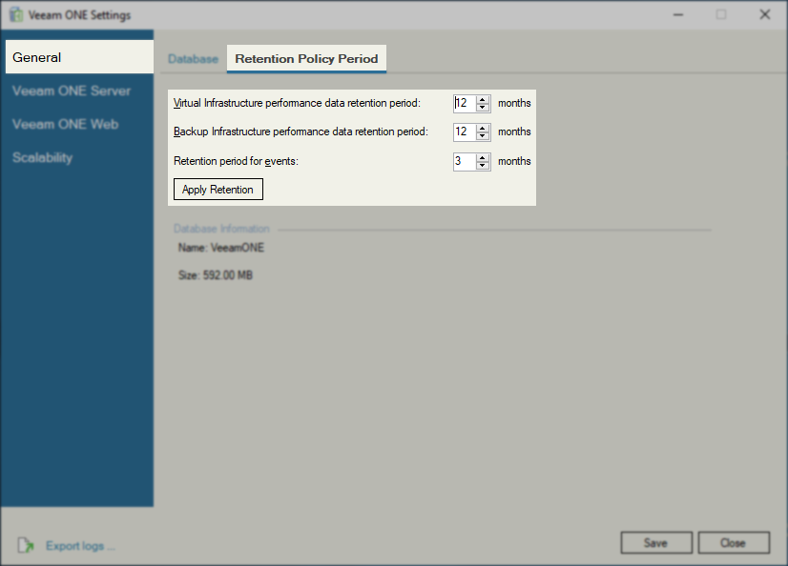Switch to the Database tab
Screen dimensions: 788x566
(193, 59)
